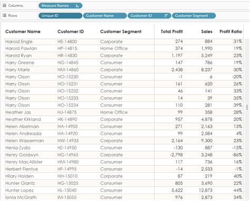Click sort icon on Measure Names pill
The height and width of the screenshot is (201, 250).
(77, 6)
